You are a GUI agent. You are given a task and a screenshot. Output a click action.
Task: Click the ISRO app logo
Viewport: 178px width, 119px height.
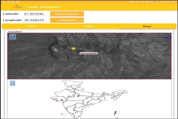point(16,7)
